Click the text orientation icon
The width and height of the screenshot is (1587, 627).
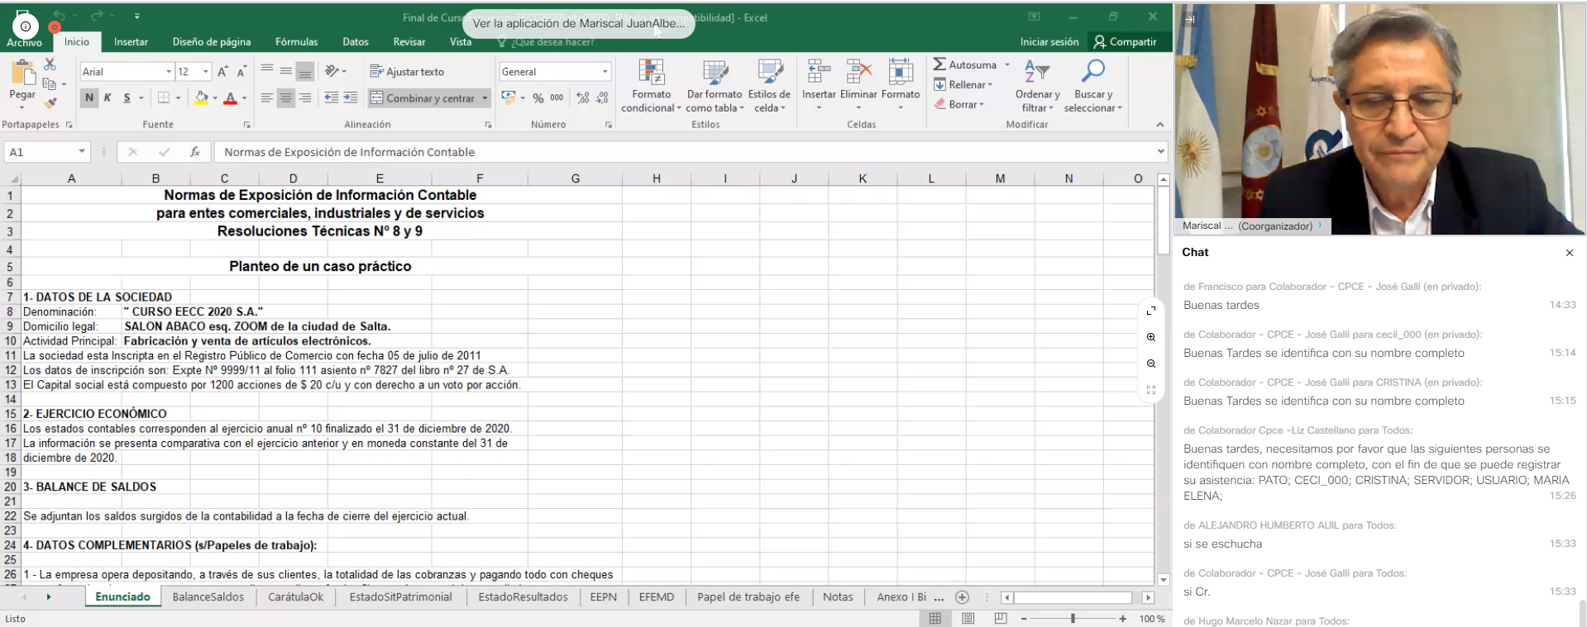coord(332,72)
